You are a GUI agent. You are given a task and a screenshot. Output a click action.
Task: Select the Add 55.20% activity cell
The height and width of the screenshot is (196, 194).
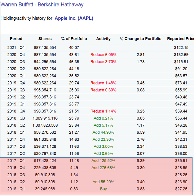[103, 182]
